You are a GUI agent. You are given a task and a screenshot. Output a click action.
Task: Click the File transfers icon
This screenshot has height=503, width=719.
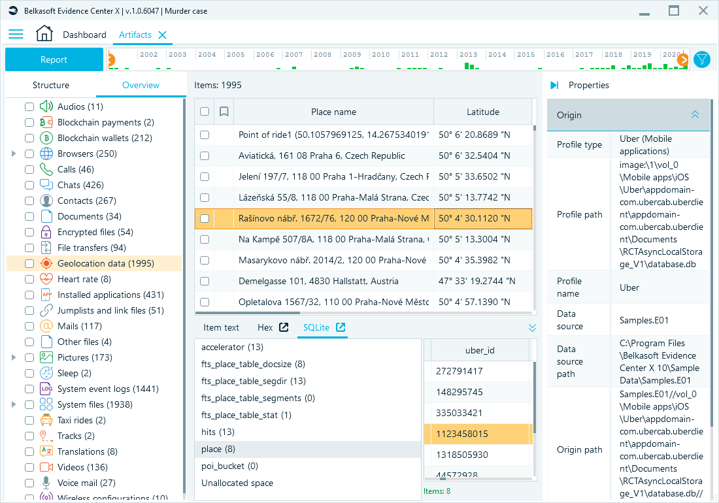(x=46, y=248)
